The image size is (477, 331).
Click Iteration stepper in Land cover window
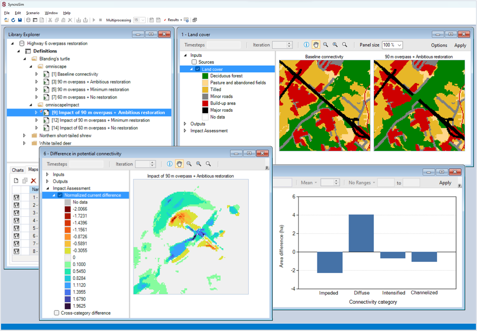pos(290,45)
